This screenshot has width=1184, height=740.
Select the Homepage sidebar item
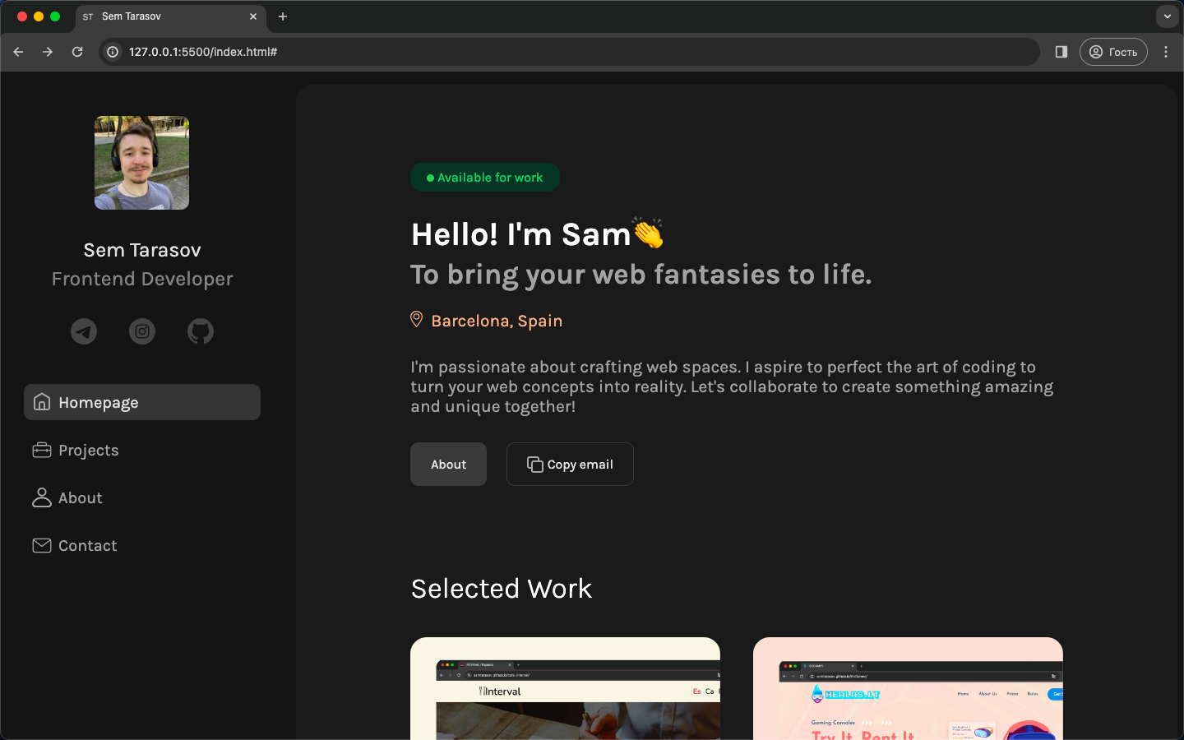click(x=142, y=402)
